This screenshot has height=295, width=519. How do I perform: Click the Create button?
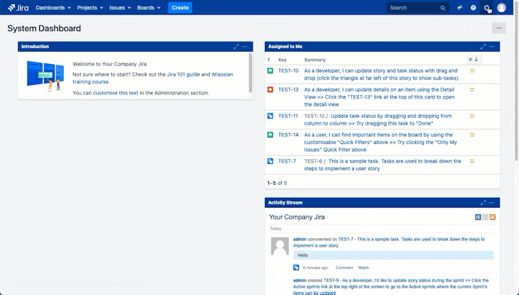click(180, 8)
